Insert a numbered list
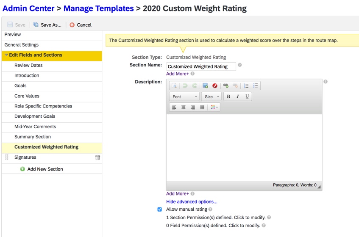 click(x=246, y=86)
